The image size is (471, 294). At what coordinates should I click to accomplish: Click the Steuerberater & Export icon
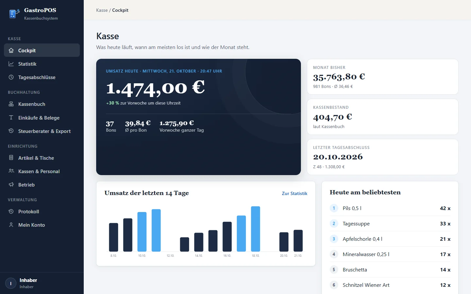[x=11, y=131]
